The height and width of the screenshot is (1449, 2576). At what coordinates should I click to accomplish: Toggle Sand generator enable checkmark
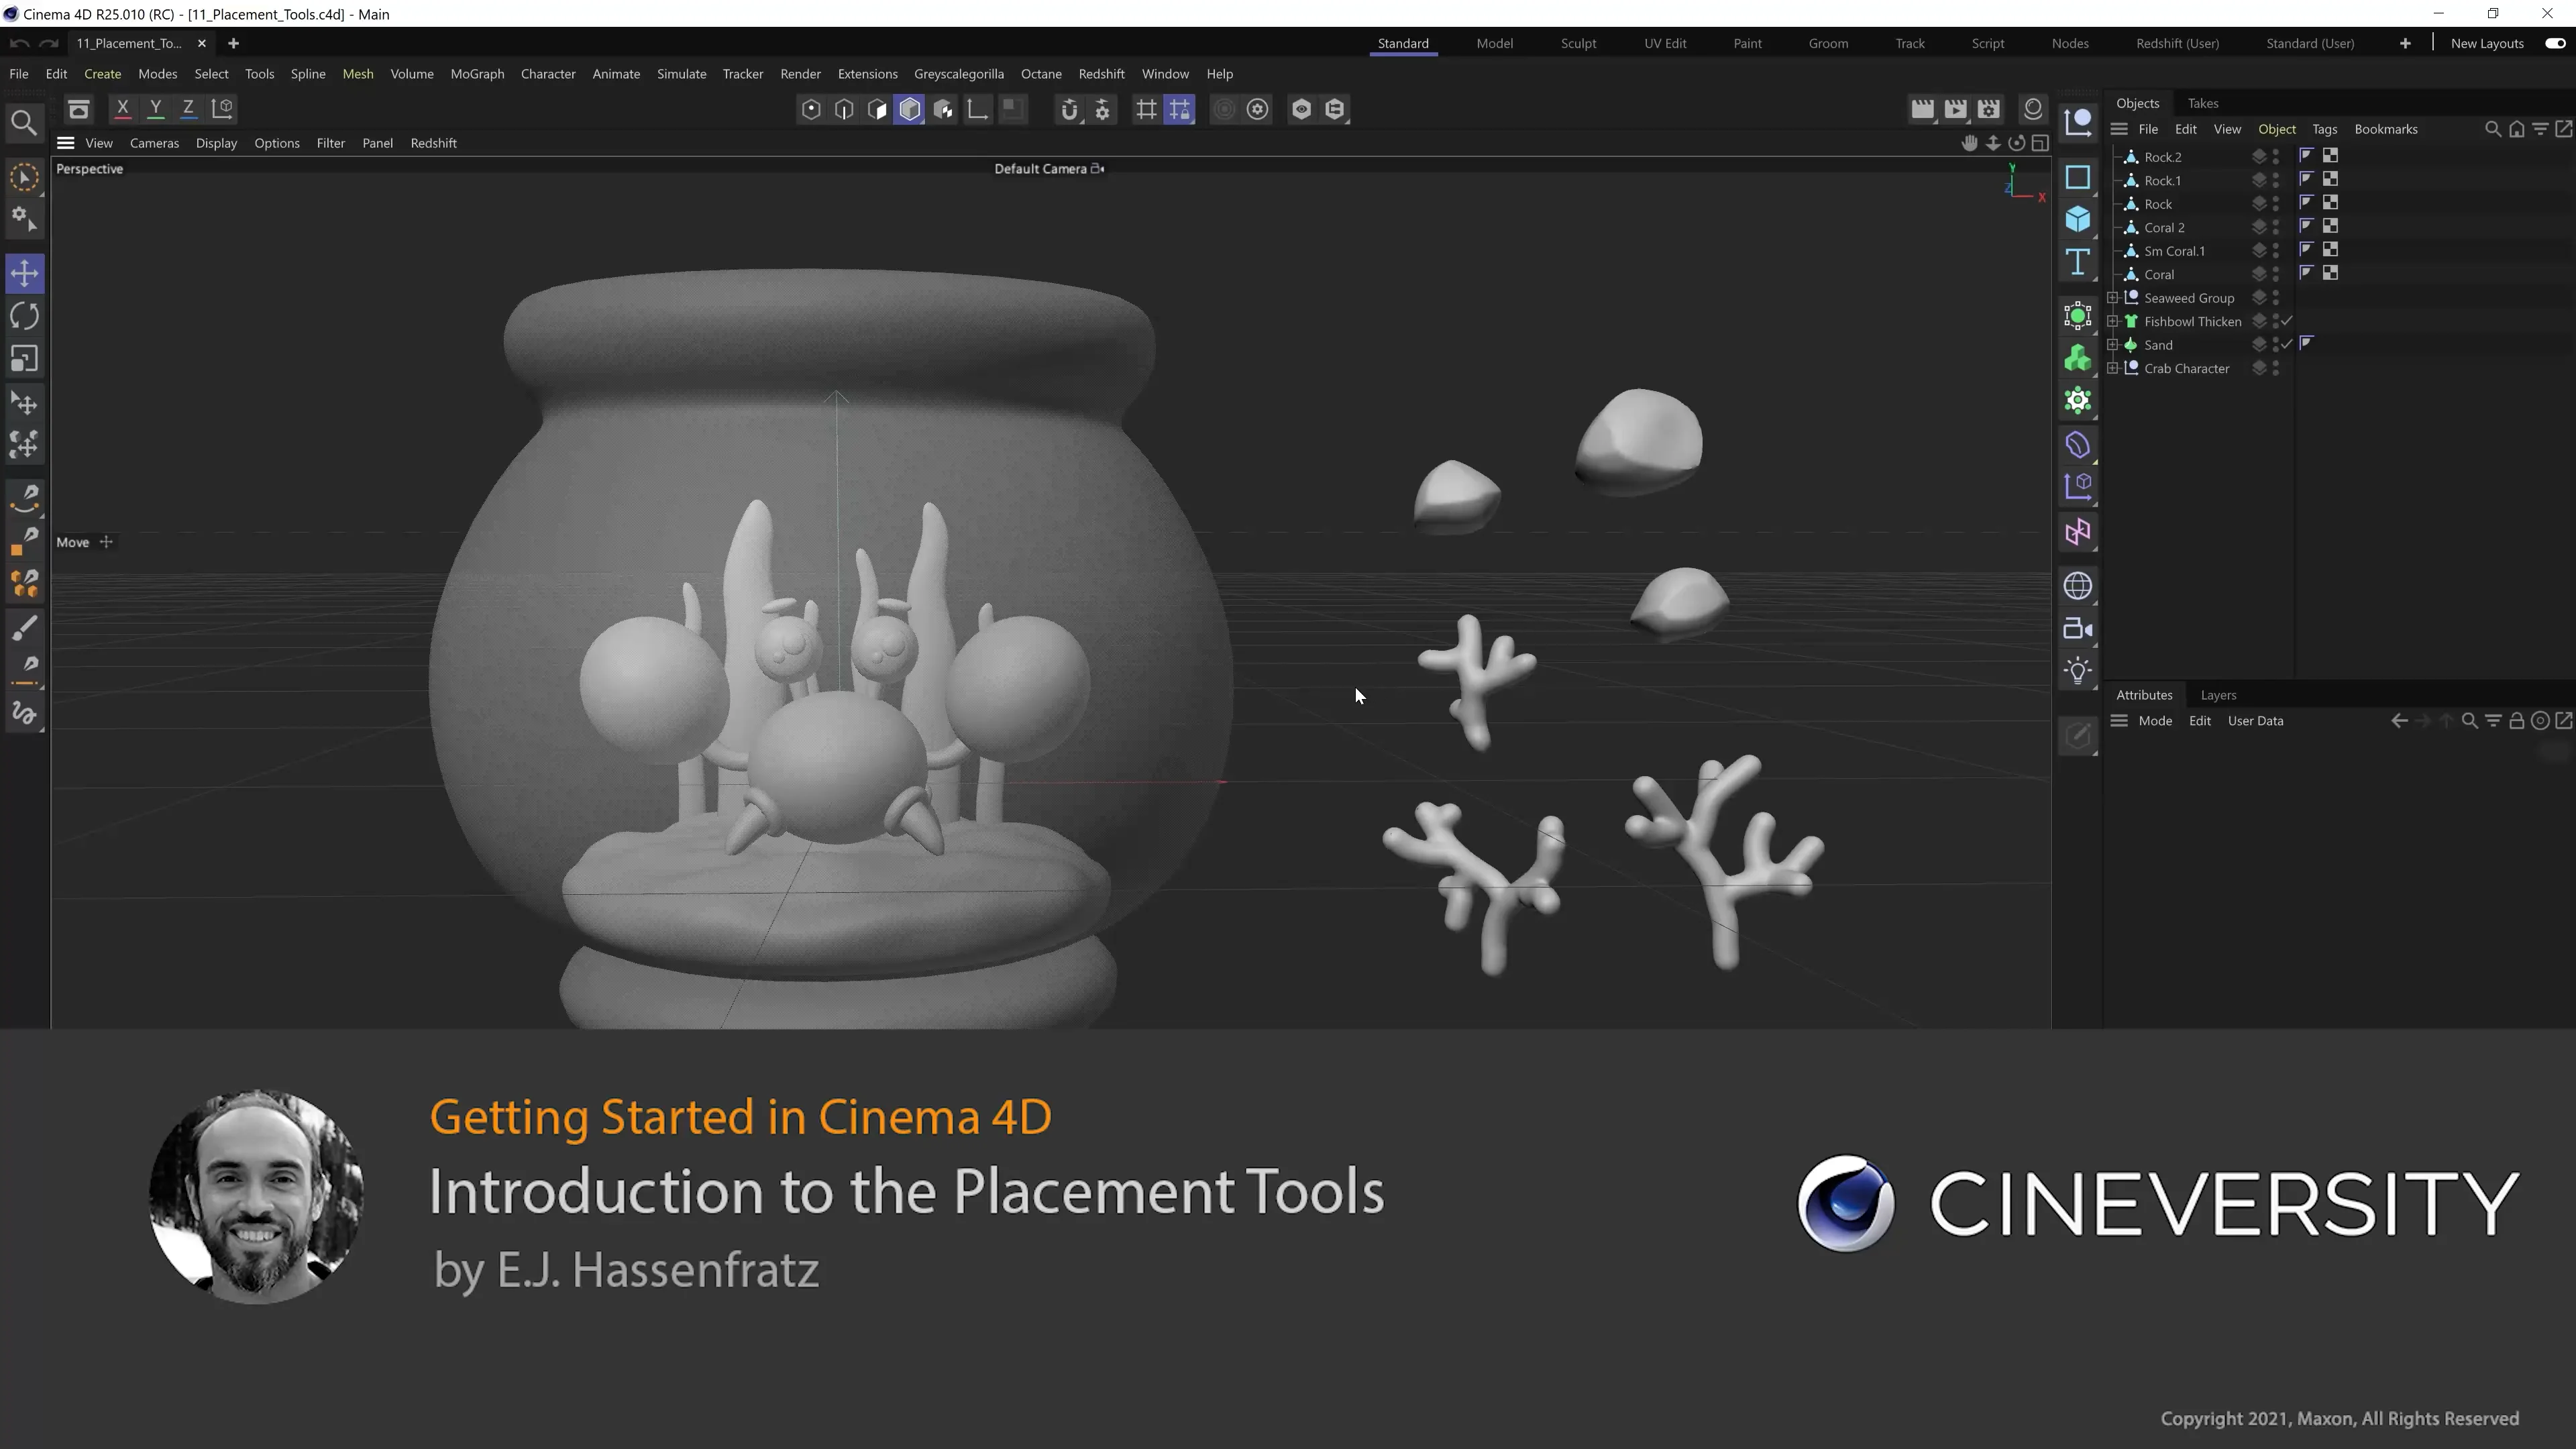[2288, 344]
